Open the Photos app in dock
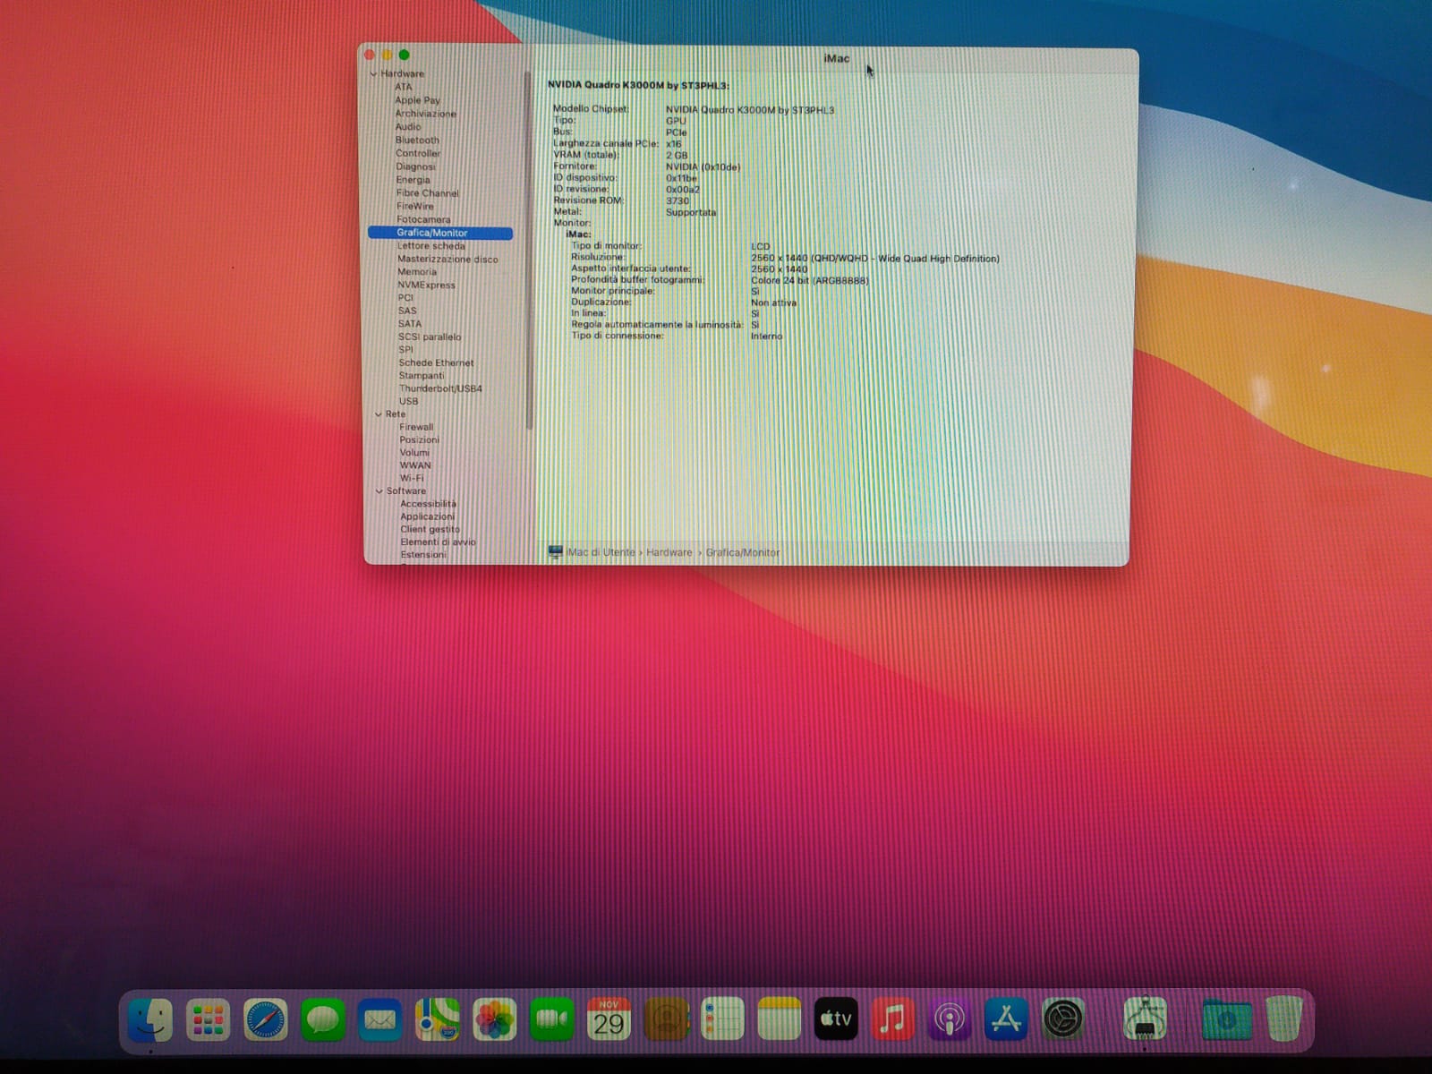This screenshot has width=1432, height=1074. (494, 1020)
